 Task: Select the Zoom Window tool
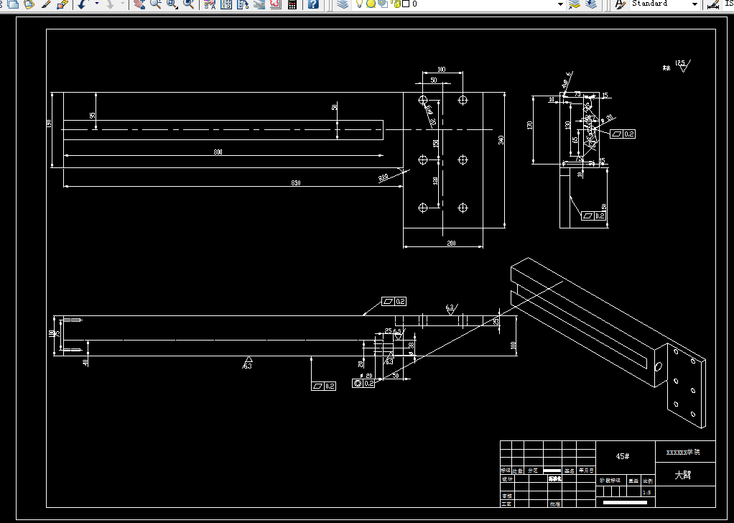tap(172, 4)
